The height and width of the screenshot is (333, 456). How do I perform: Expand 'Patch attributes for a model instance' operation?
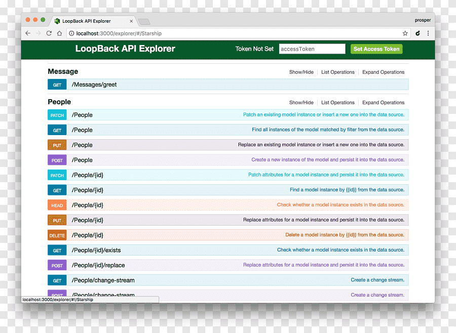[x=326, y=175]
